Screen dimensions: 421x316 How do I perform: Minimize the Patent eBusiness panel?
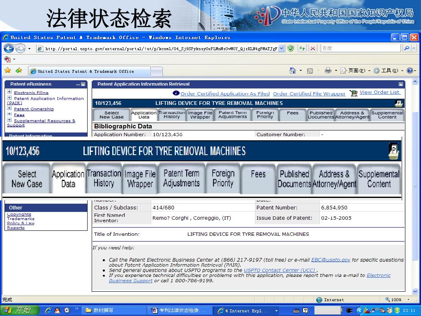(78, 84)
